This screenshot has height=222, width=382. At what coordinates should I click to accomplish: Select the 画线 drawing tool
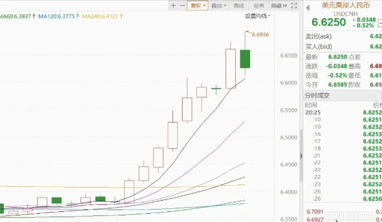click(239, 5)
